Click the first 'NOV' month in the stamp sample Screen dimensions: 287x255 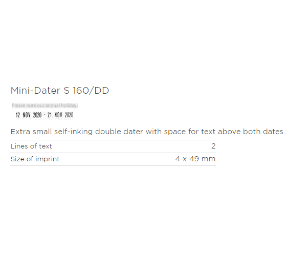27,115
